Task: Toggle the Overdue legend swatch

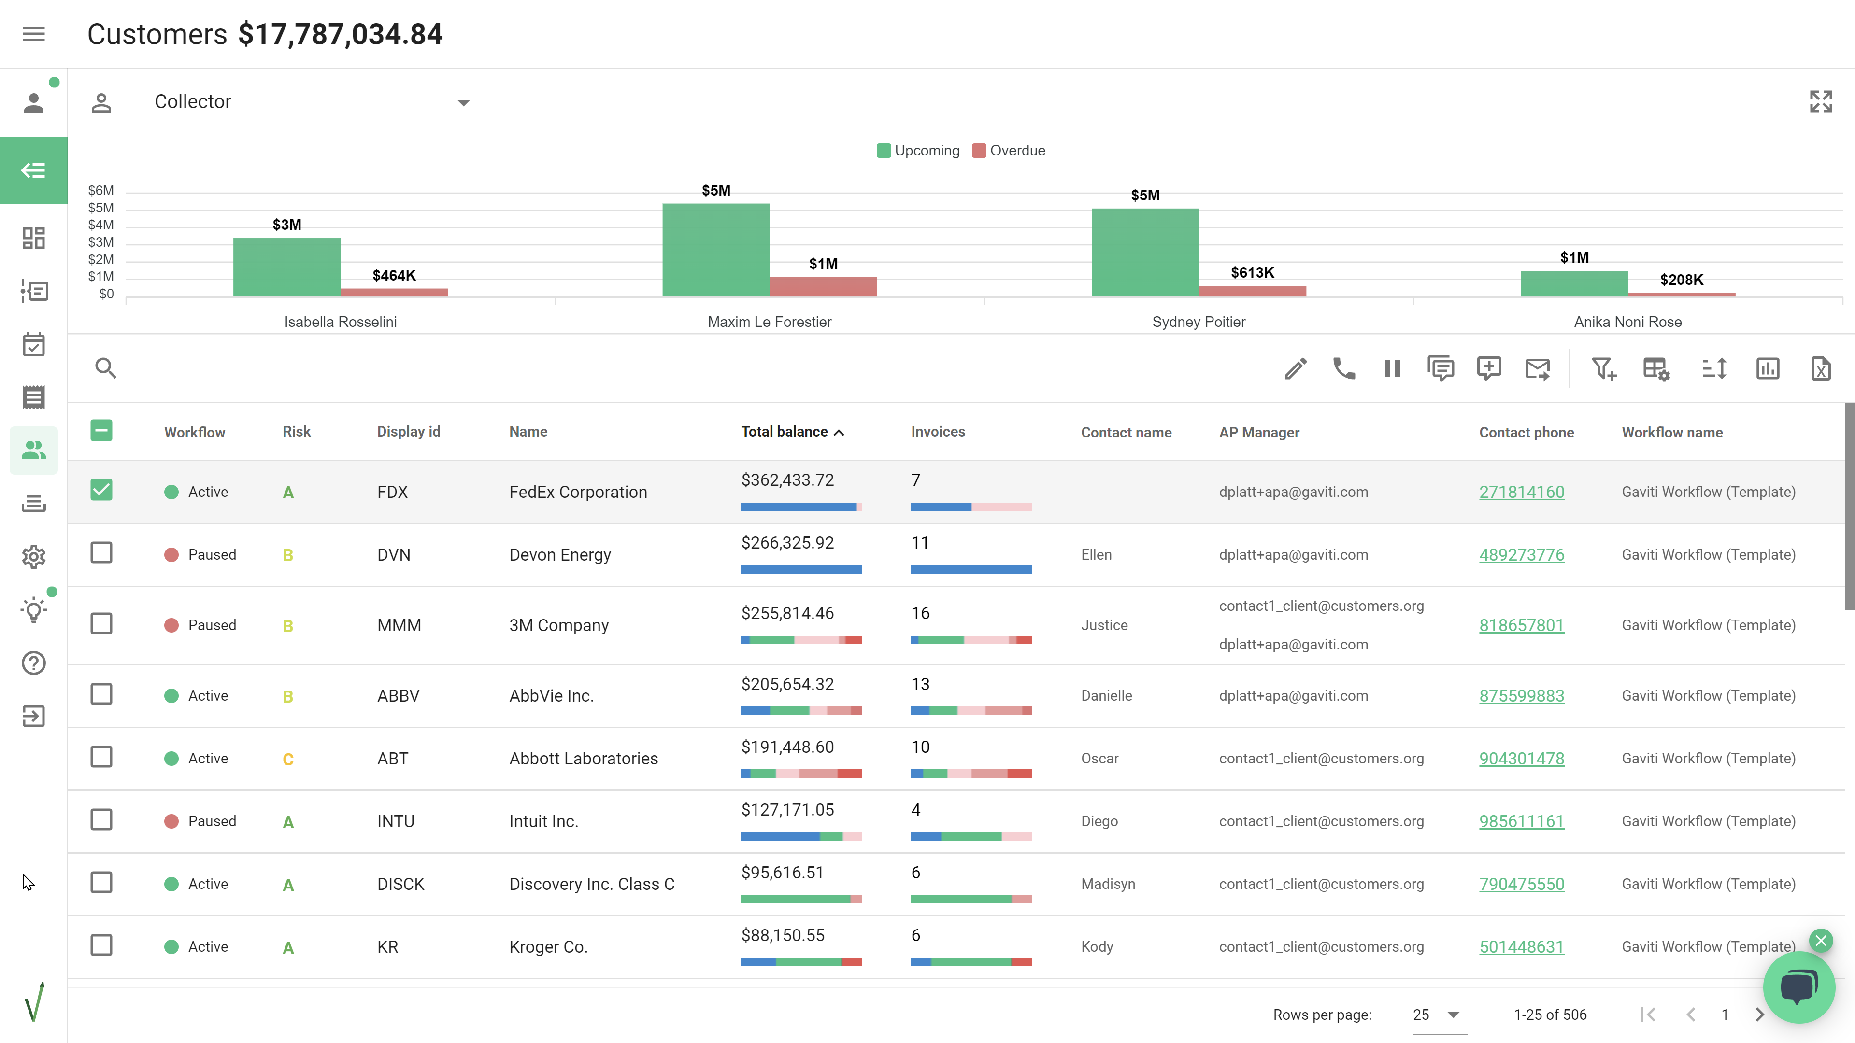Action: (979, 151)
